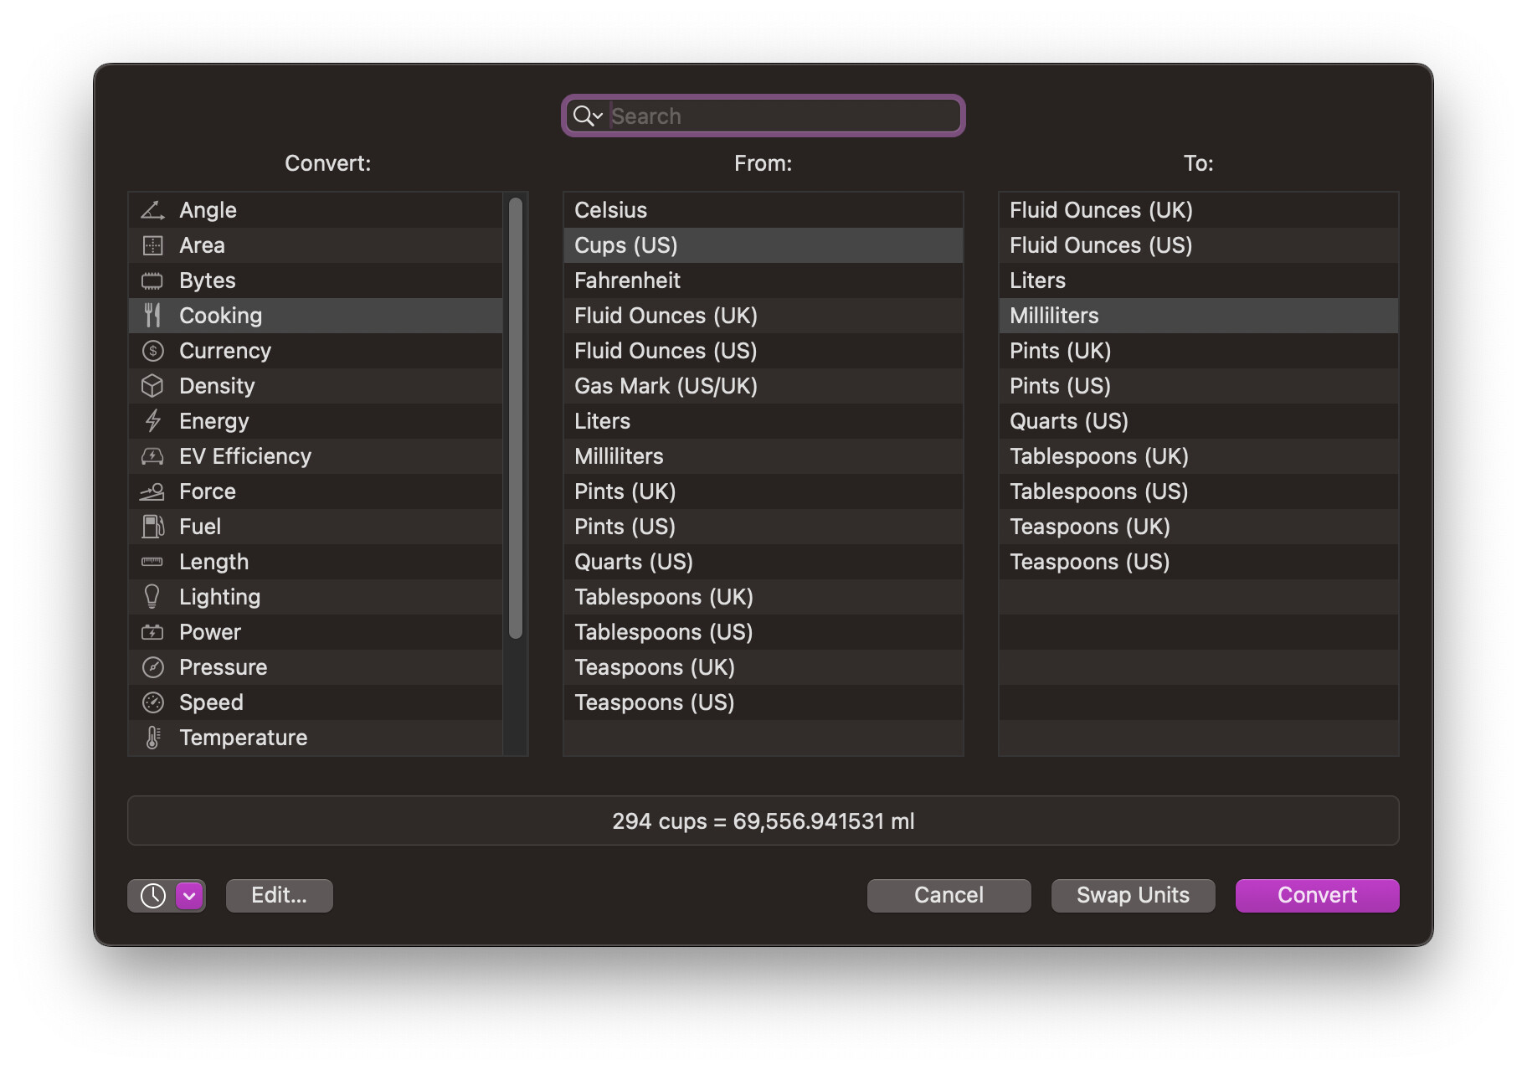Choose Liters in the To list
This screenshot has width=1527, height=1070.
(1199, 280)
